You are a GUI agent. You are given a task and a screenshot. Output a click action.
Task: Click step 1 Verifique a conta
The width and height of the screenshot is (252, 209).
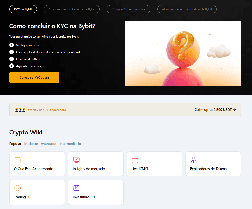pos(24,45)
